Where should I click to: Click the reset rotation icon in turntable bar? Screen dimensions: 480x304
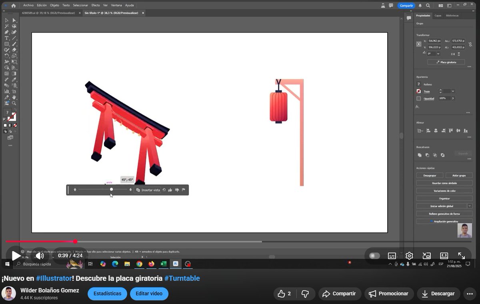click(x=164, y=190)
